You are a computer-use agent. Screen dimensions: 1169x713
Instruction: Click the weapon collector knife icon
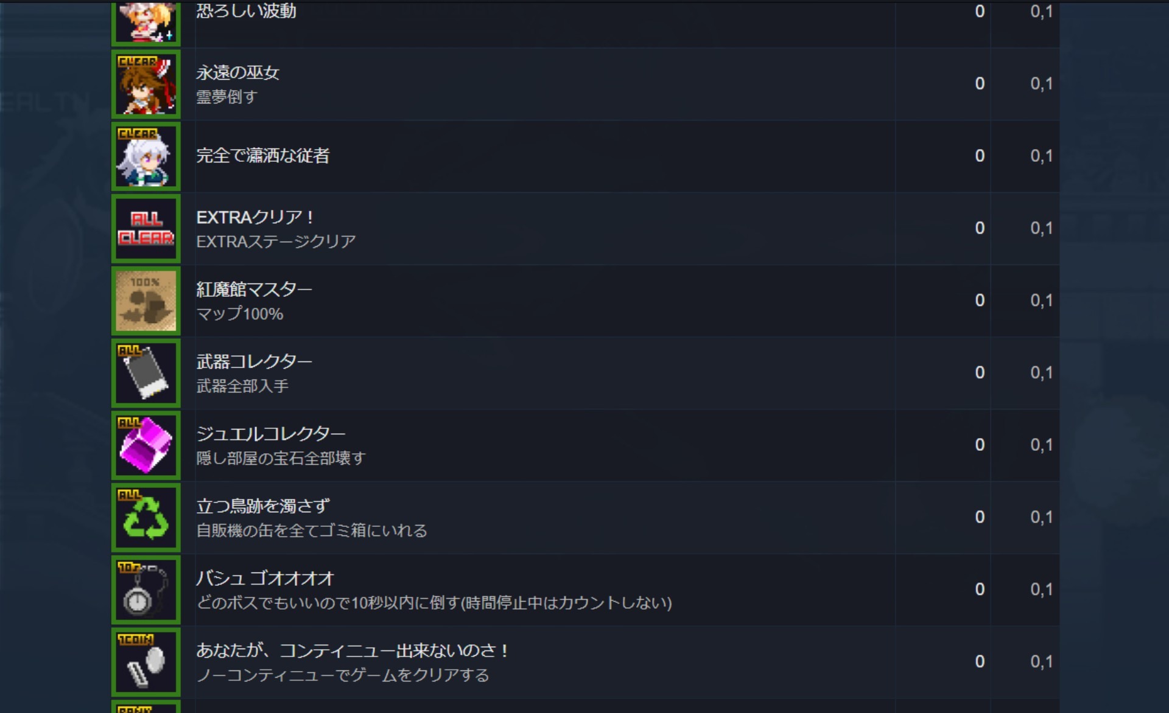146,373
